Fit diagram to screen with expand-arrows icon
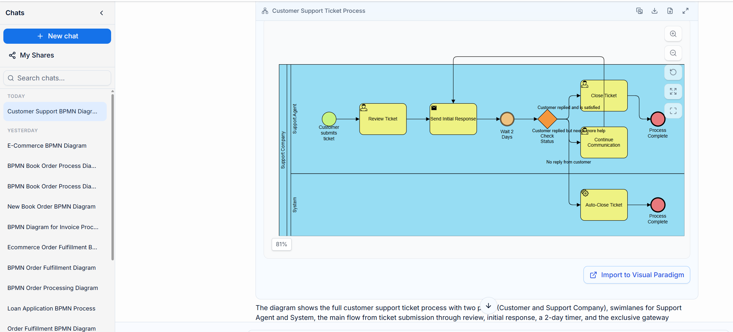Screen dimensions: 733x332 click(673, 91)
